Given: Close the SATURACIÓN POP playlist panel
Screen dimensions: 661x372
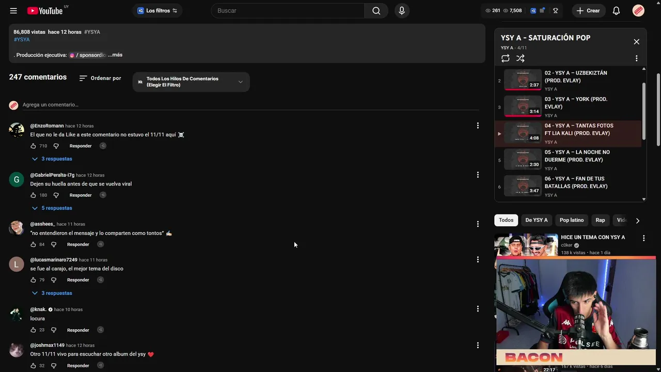Looking at the screenshot, I should tap(636, 42).
